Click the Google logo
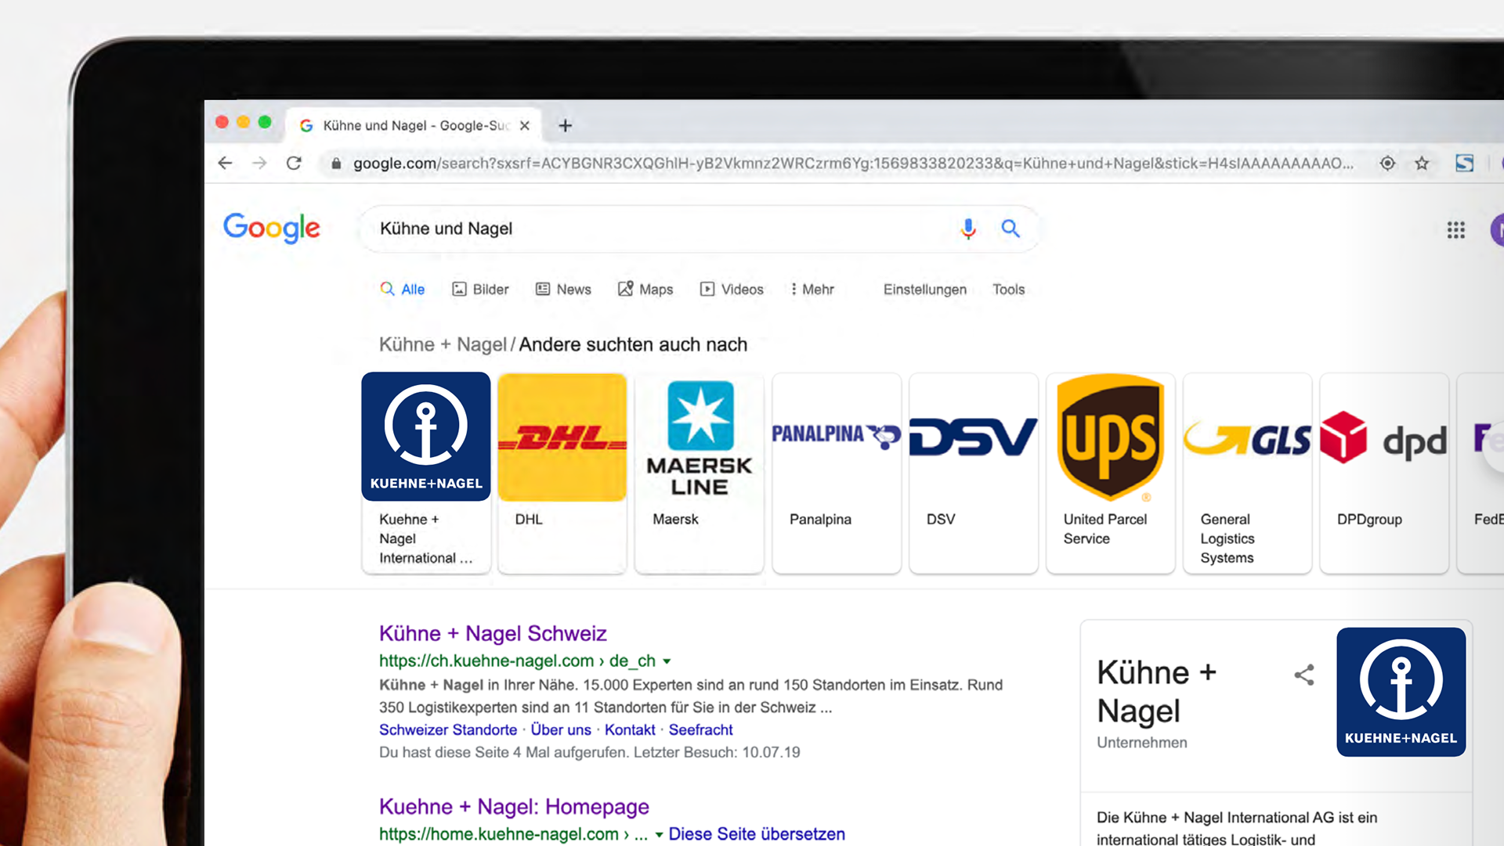This screenshot has width=1504, height=846. [x=272, y=228]
